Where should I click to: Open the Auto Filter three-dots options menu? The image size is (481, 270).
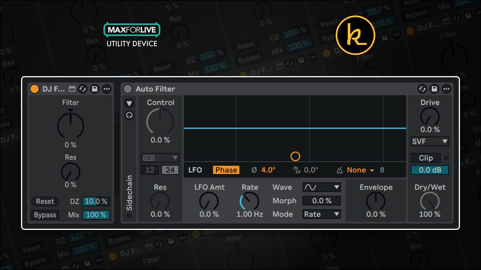(x=446, y=89)
